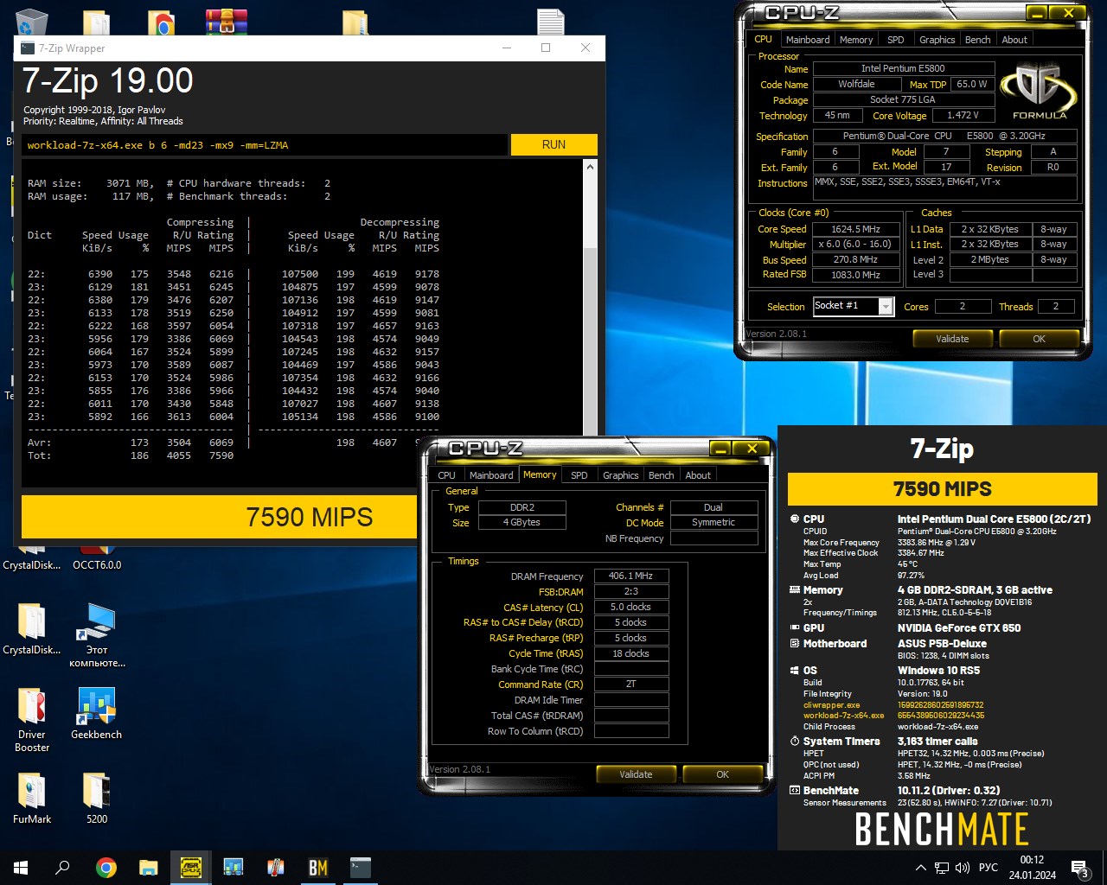
Task: Switch to the Graphics tab in the top CPU-Z window
Action: (937, 40)
